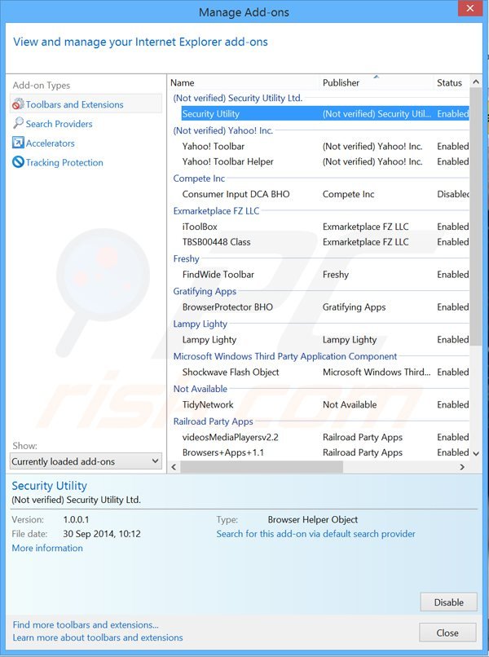The height and width of the screenshot is (657, 489).
Task: Open Learn more about toolbars and extensions
Action: tap(98, 637)
